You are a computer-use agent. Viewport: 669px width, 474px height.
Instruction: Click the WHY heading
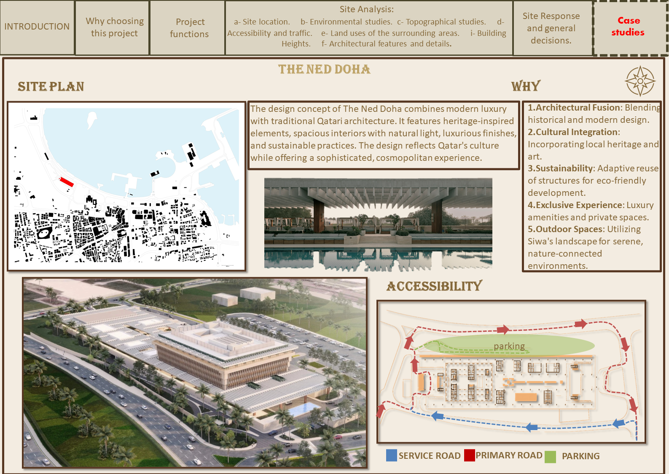[525, 86]
